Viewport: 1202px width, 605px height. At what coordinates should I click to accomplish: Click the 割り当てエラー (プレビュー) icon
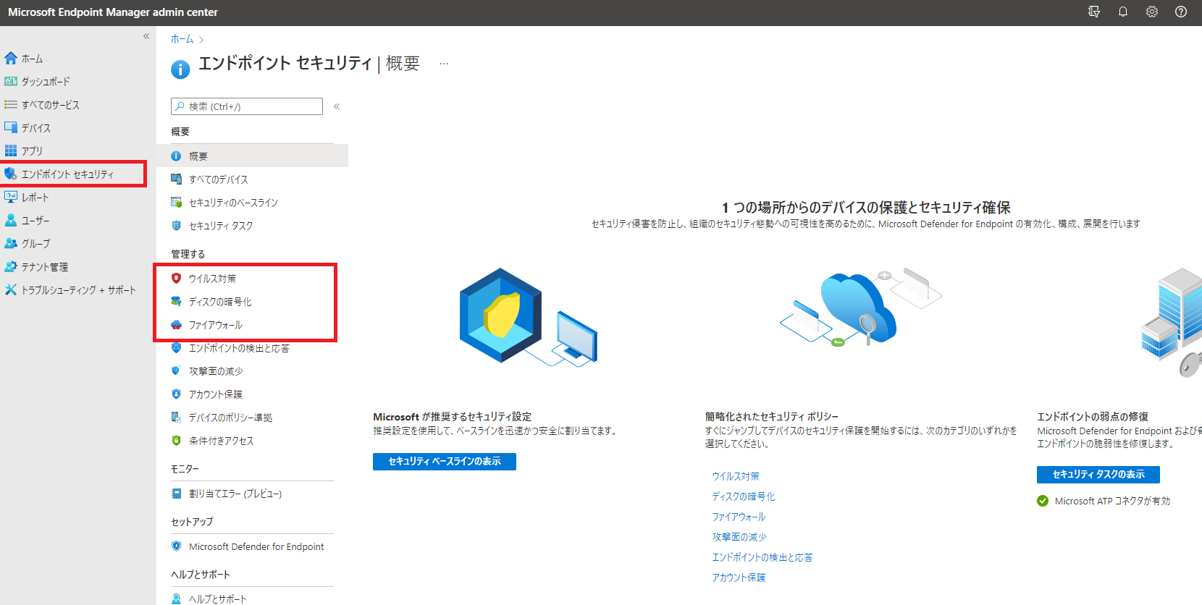tap(176, 493)
